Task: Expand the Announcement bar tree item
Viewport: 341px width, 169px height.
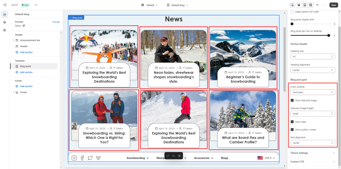Action: pos(13,40)
